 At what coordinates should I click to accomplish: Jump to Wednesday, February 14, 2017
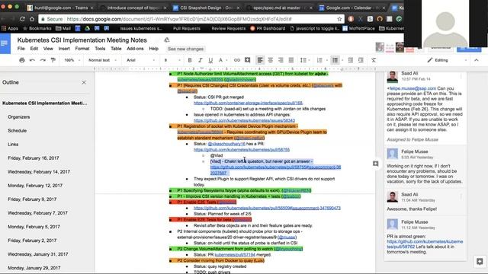pyautogui.click(x=39, y=171)
